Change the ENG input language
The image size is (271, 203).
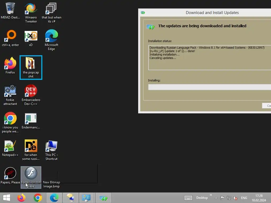pos(244,198)
